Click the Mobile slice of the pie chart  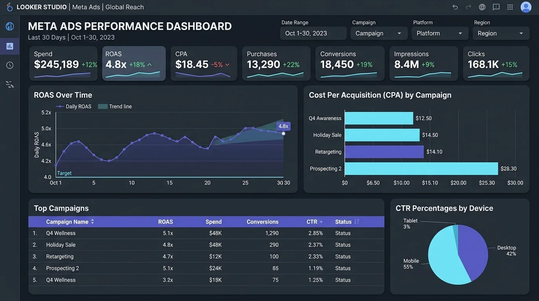click(443, 257)
